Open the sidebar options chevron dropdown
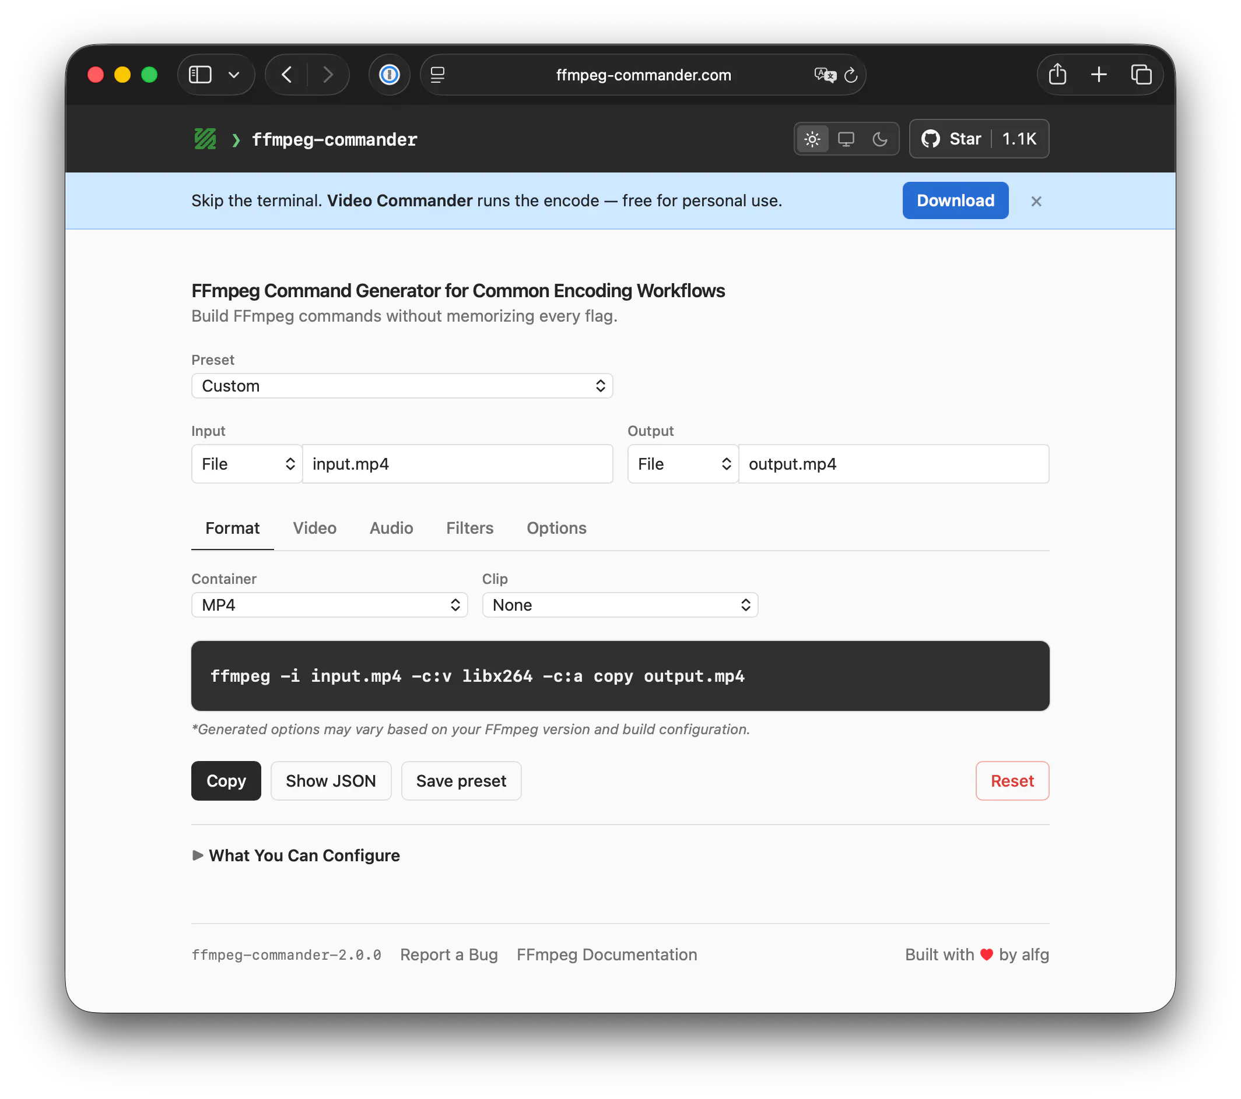The image size is (1241, 1099). pyautogui.click(x=234, y=75)
